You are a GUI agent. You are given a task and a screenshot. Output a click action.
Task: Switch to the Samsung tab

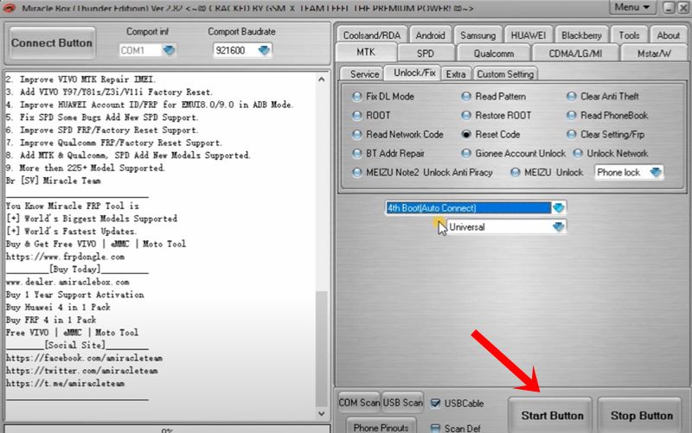point(478,35)
